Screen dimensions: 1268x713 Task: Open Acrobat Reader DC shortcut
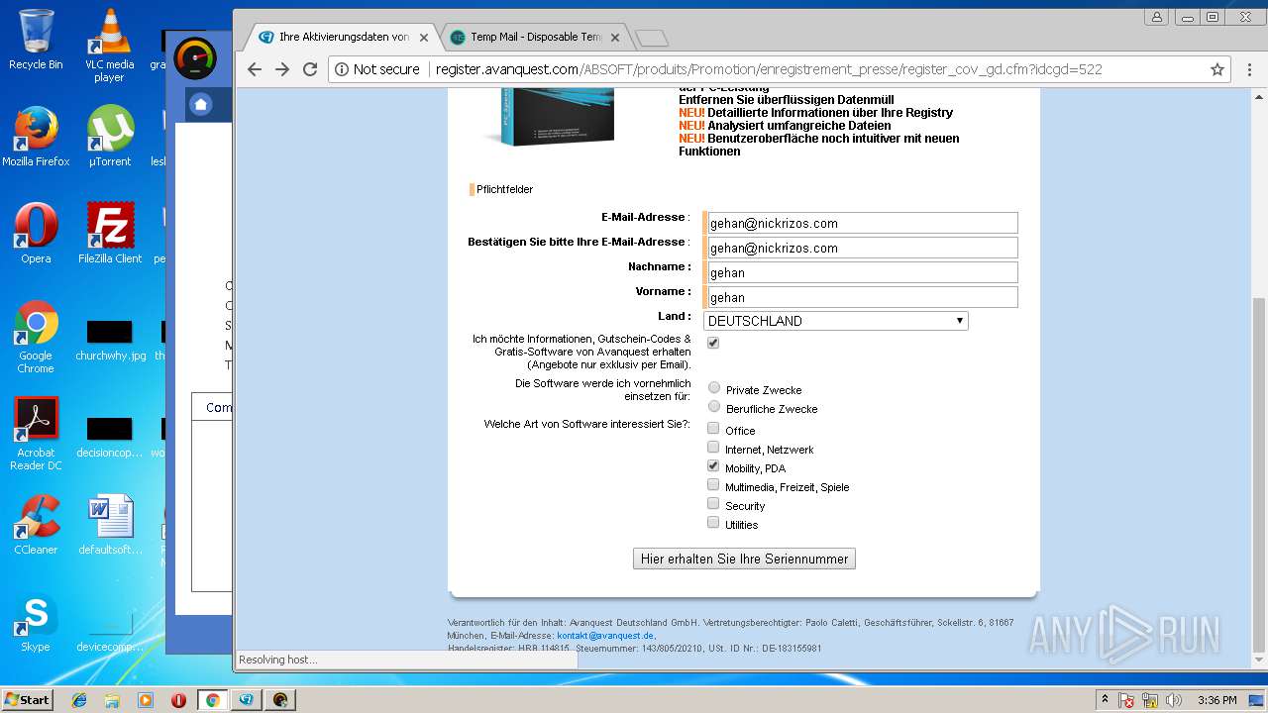(36, 434)
